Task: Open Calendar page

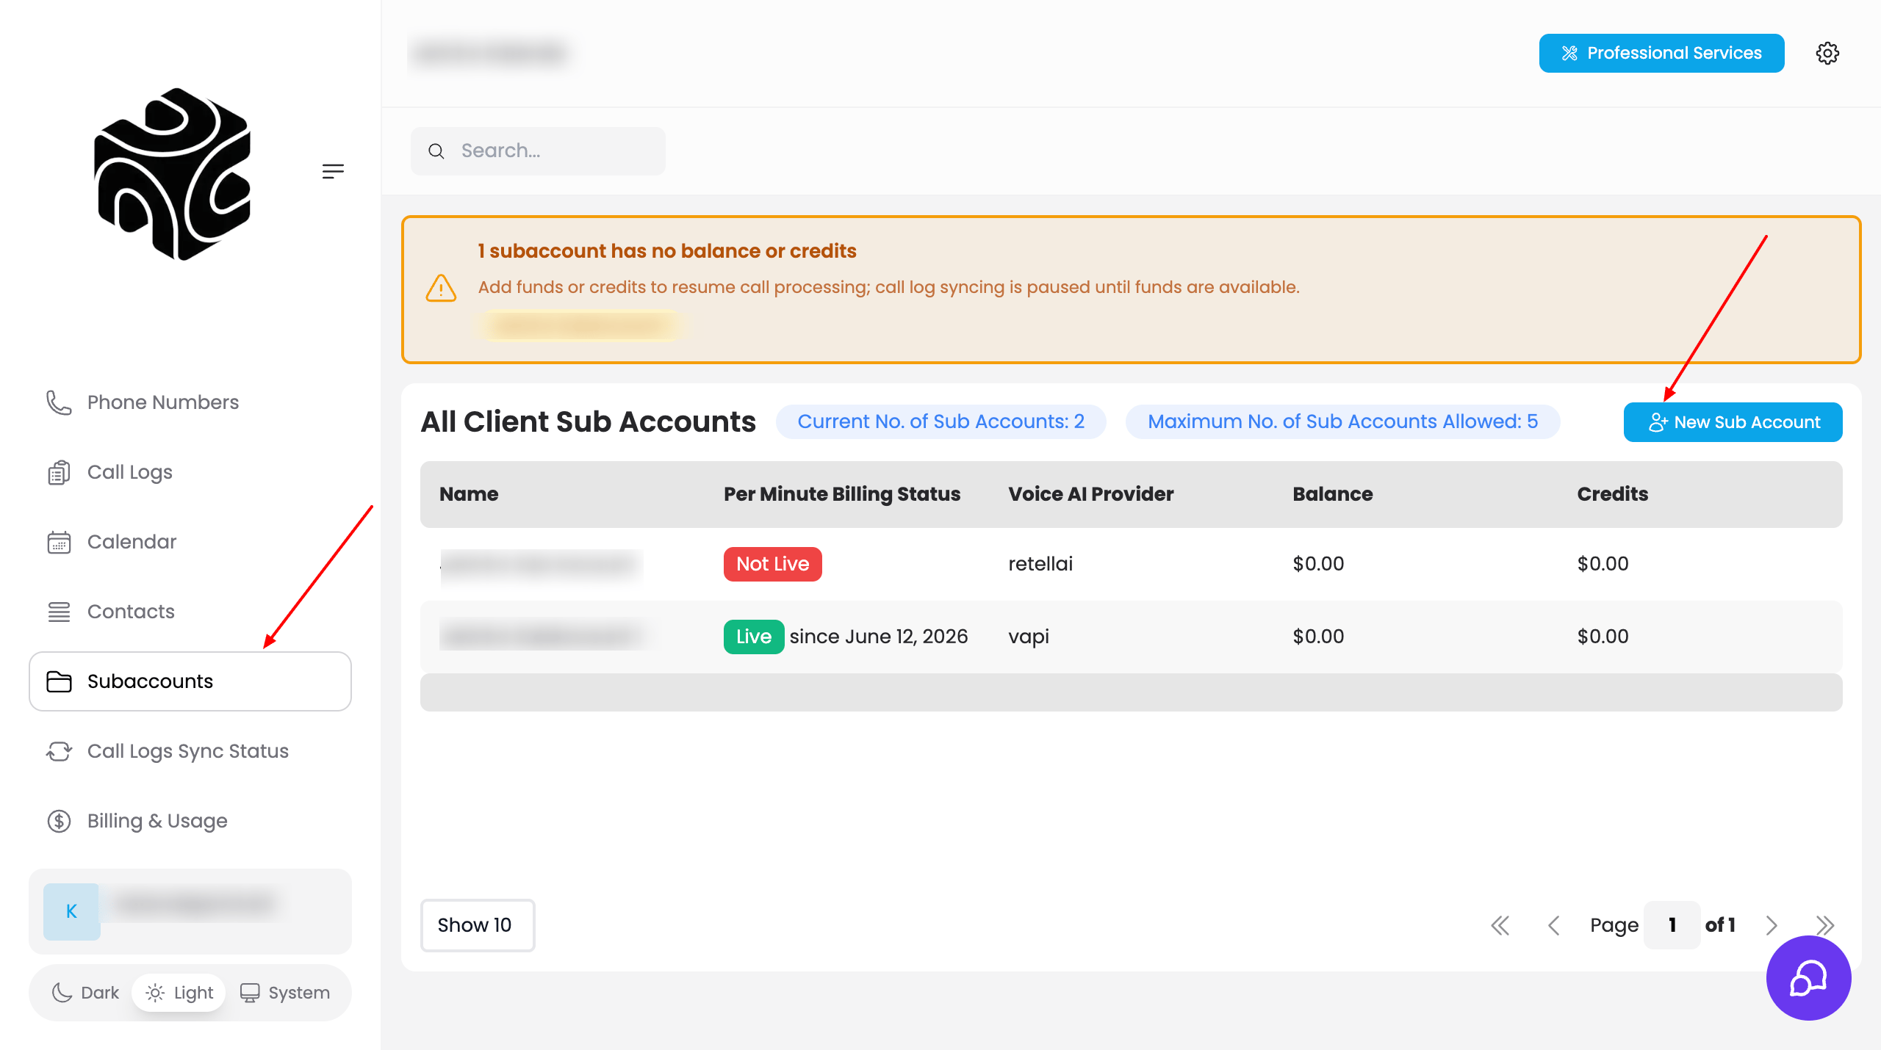Action: pyautogui.click(x=190, y=542)
